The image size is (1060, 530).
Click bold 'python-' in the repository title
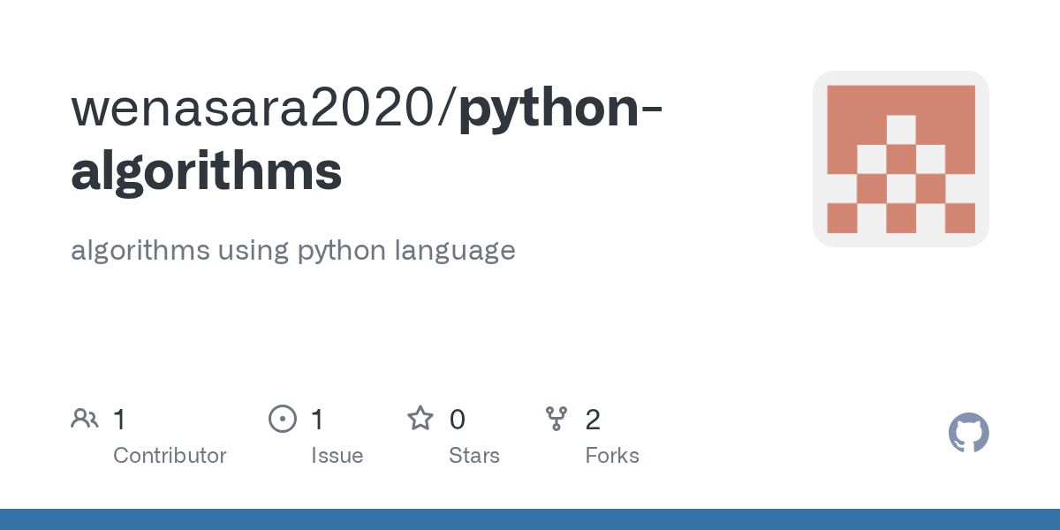562,110
